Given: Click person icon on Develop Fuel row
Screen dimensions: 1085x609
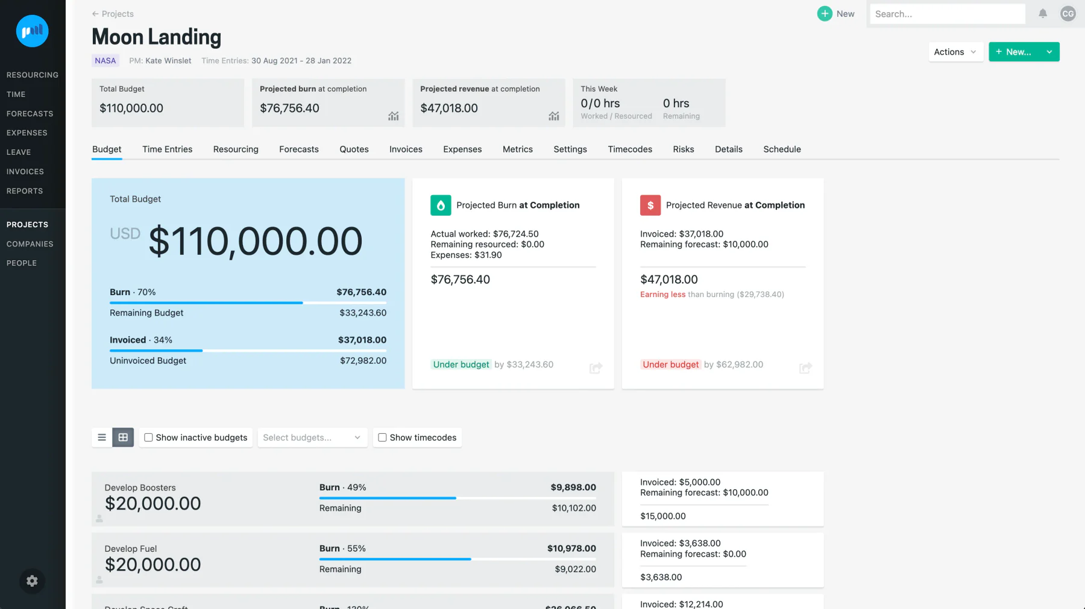Looking at the screenshot, I should [x=99, y=579].
